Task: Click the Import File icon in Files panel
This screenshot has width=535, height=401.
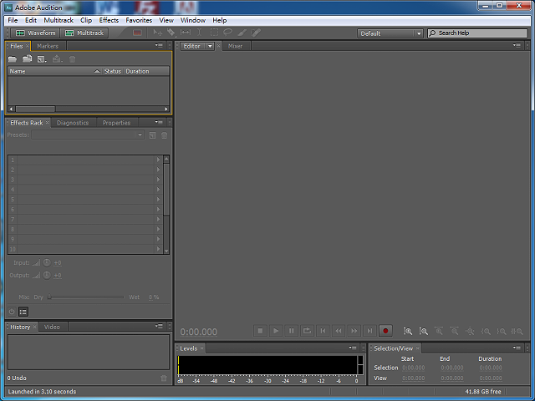Action: coord(27,59)
